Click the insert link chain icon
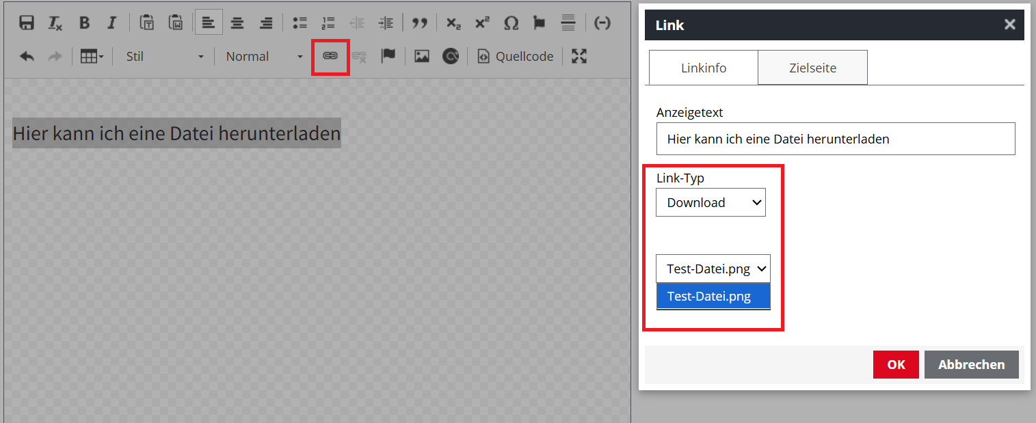1036x423 pixels. [330, 56]
